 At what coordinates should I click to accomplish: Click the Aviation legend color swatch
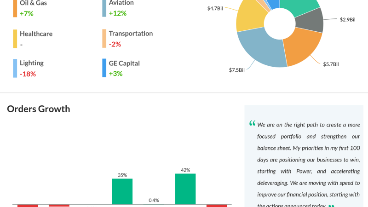[x=104, y=8]
